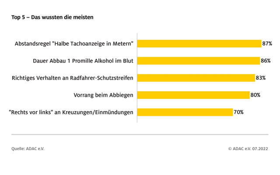Click the chart title "Top 5 – Das wussten die meisten"
Screen dimensions: 280x175
(x=52, y=17)
